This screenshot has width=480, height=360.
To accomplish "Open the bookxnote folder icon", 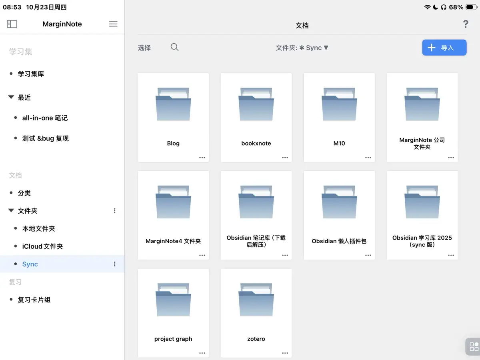I will (x=256, y=104).
